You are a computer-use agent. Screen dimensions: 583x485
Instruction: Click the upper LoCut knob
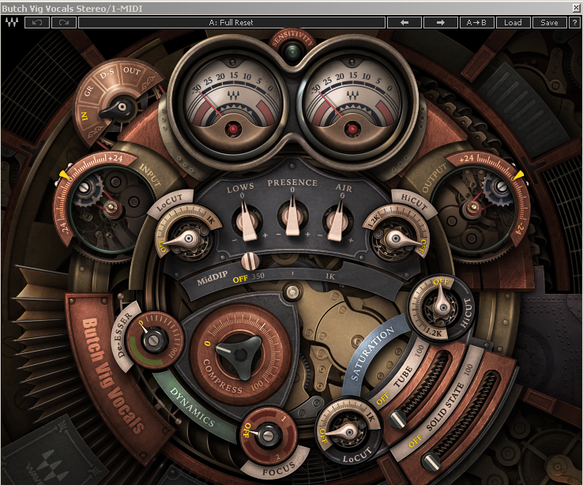pyautogui.click(x=189, y=239)
